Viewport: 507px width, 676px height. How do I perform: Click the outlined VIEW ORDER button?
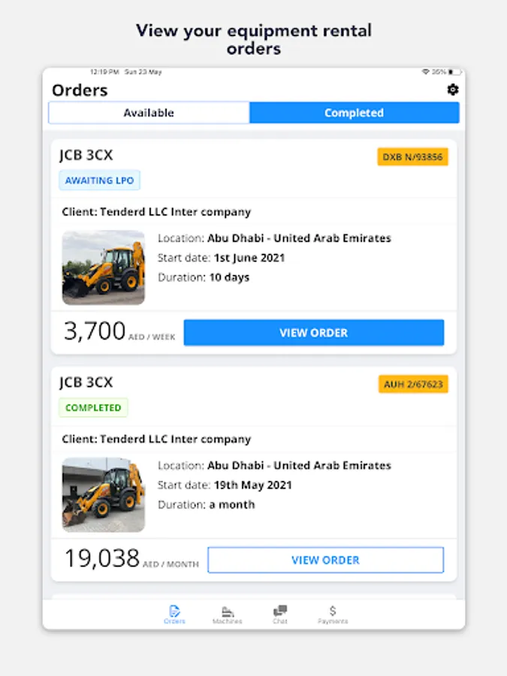coord(325,560)
